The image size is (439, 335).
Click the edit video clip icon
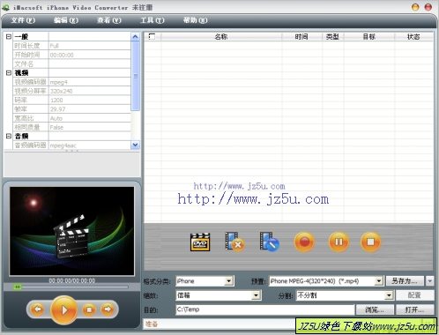click(x=269, y=242)
